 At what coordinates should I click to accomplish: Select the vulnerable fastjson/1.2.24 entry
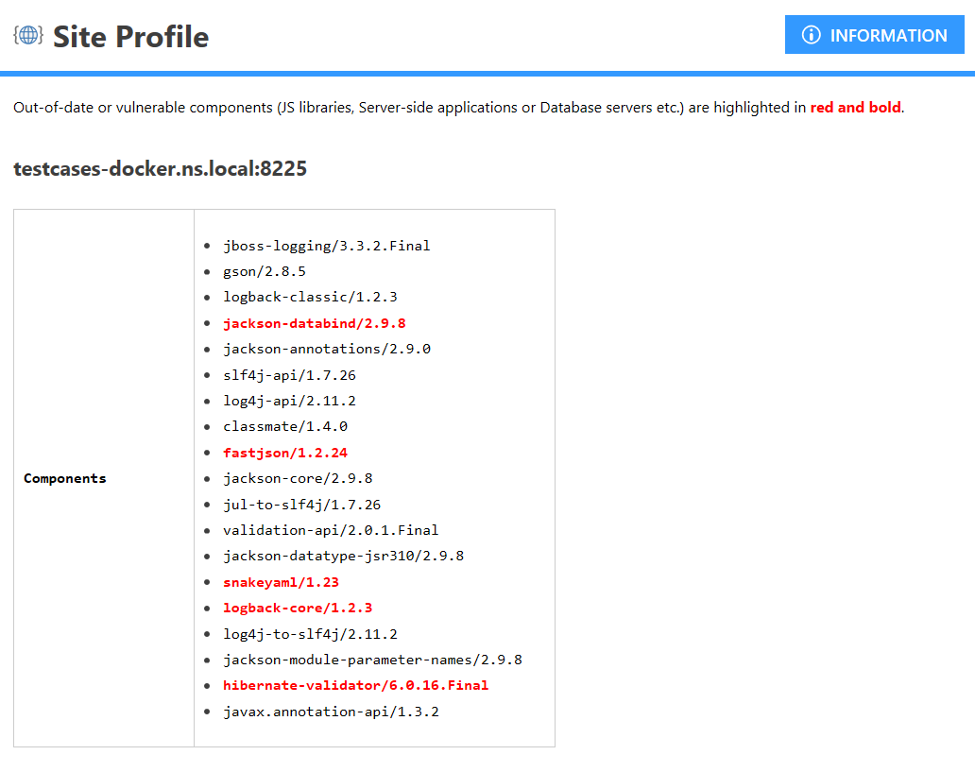pyautogui.click(x=285, y=452)
